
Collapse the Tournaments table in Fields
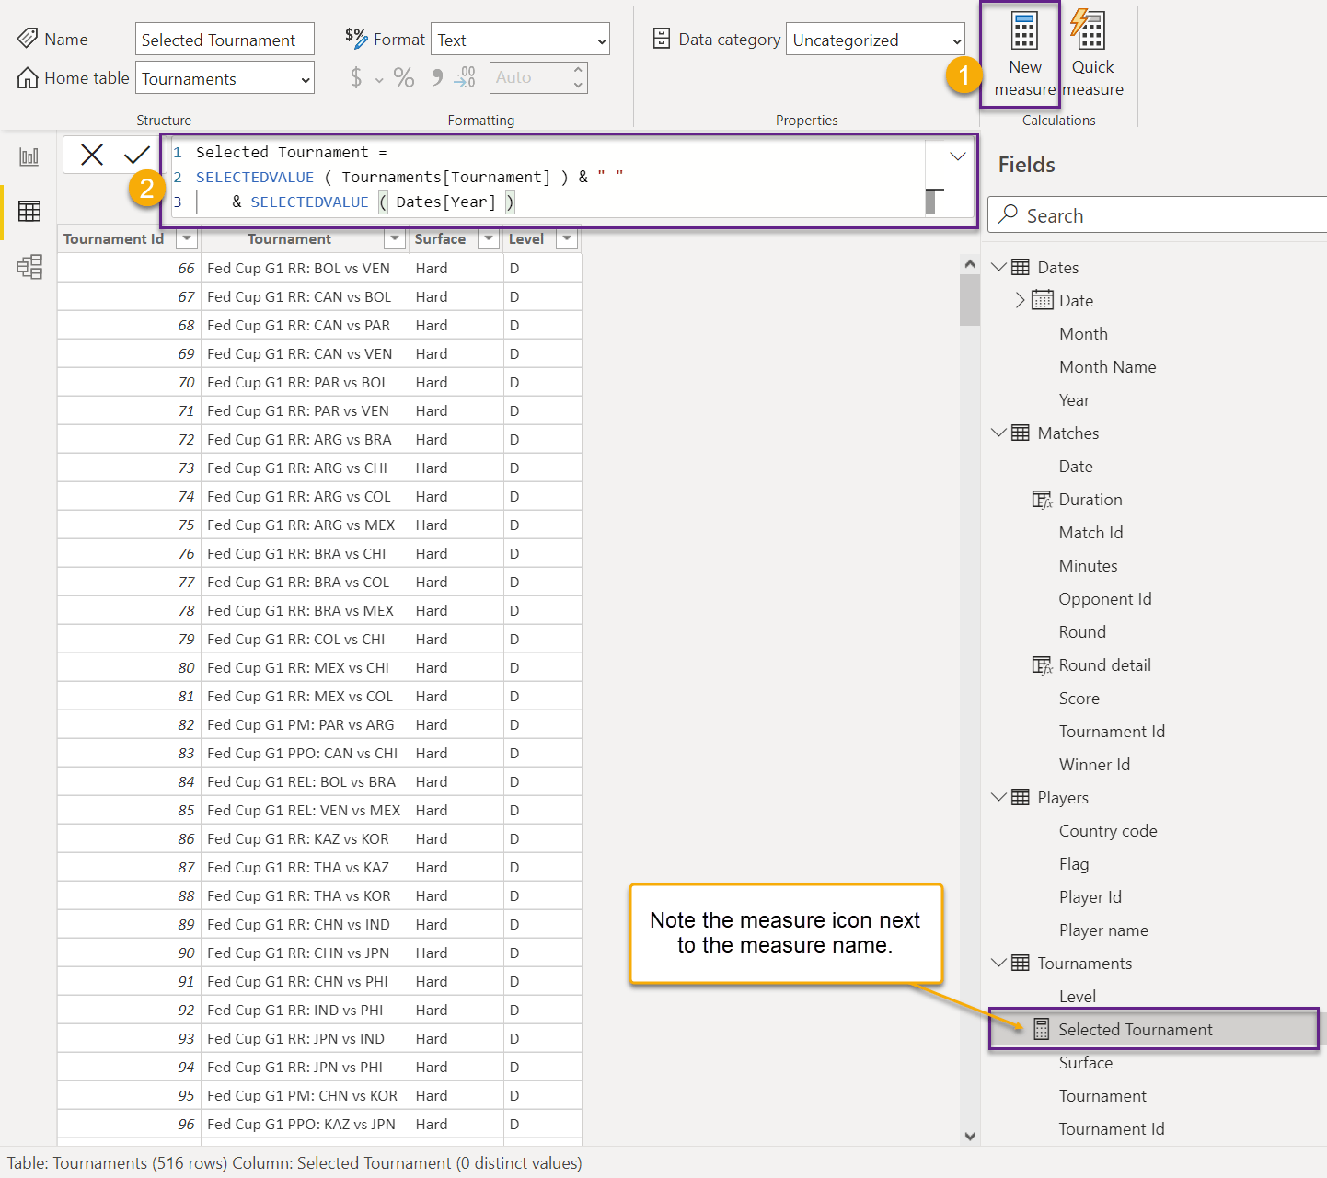pyautogui.click(x=998, y=963)
